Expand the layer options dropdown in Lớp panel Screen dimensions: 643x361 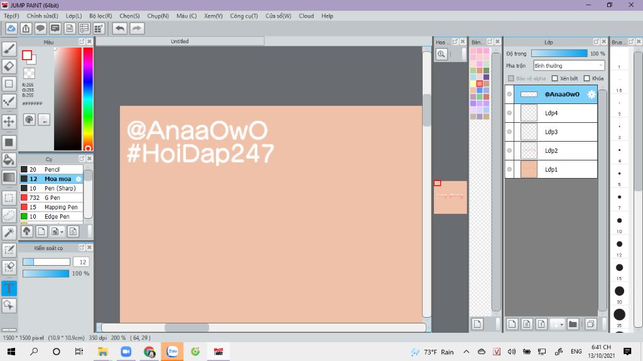pyautogui.click(x=561, y=324)
